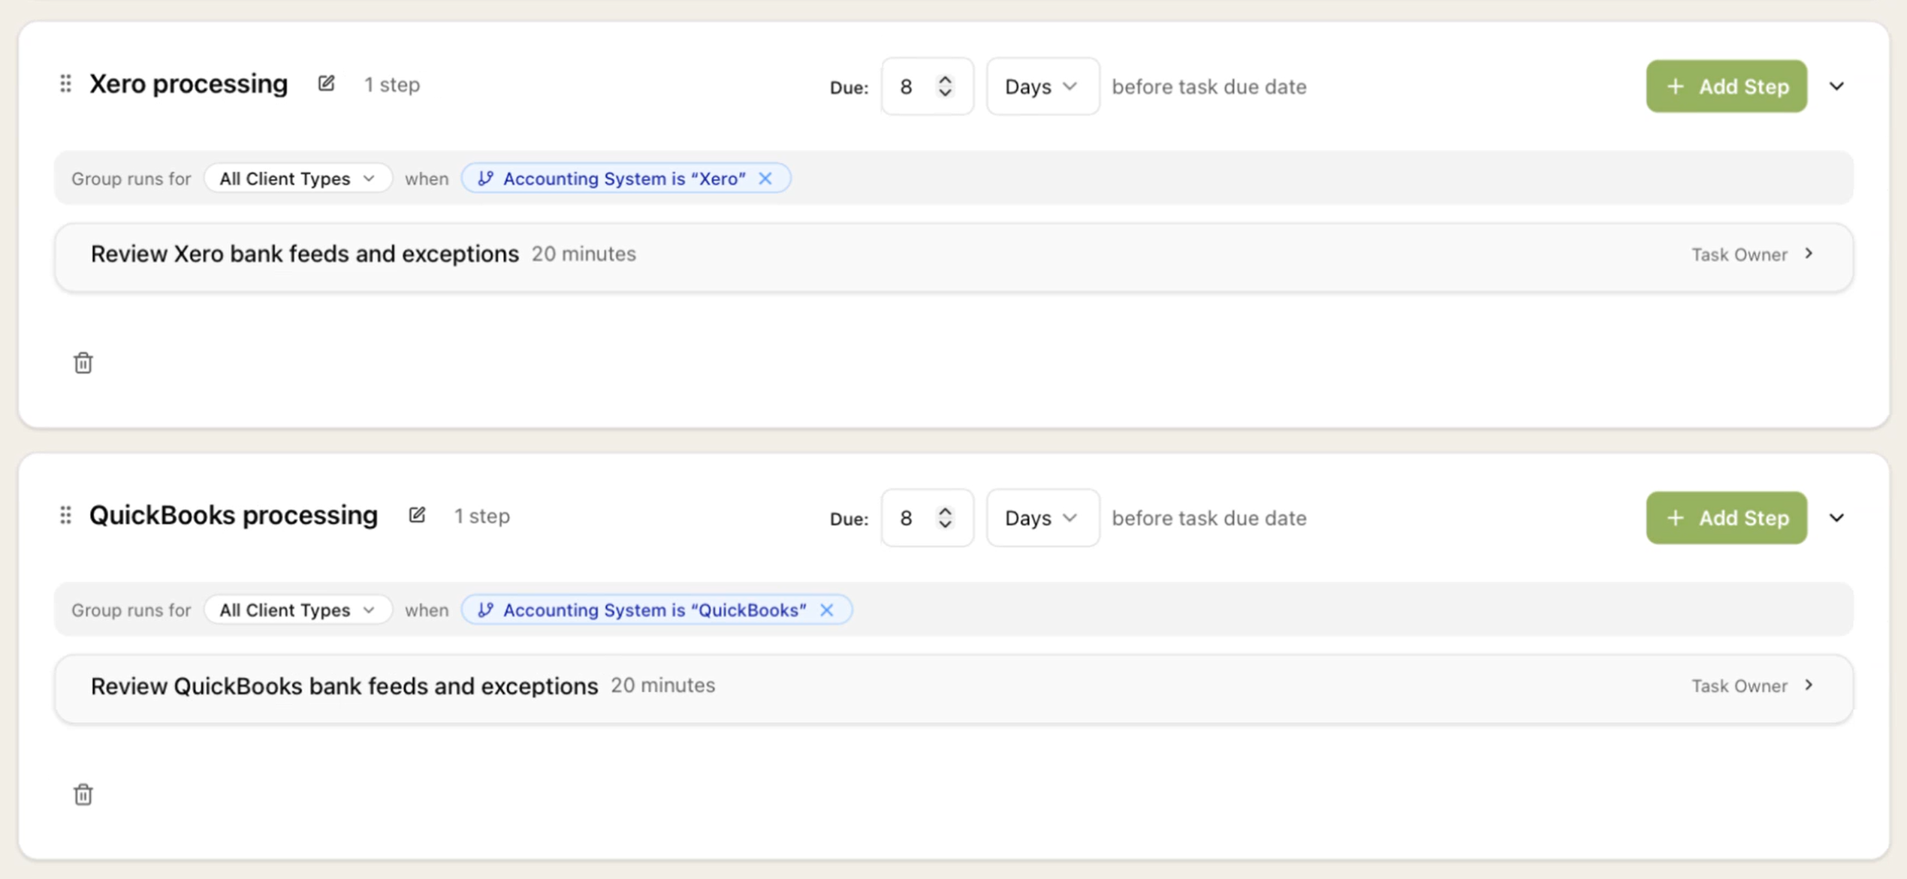Collapse the Xero processing group
The width and height of the screenshot is (1907, 879).
pos(1836,86)
